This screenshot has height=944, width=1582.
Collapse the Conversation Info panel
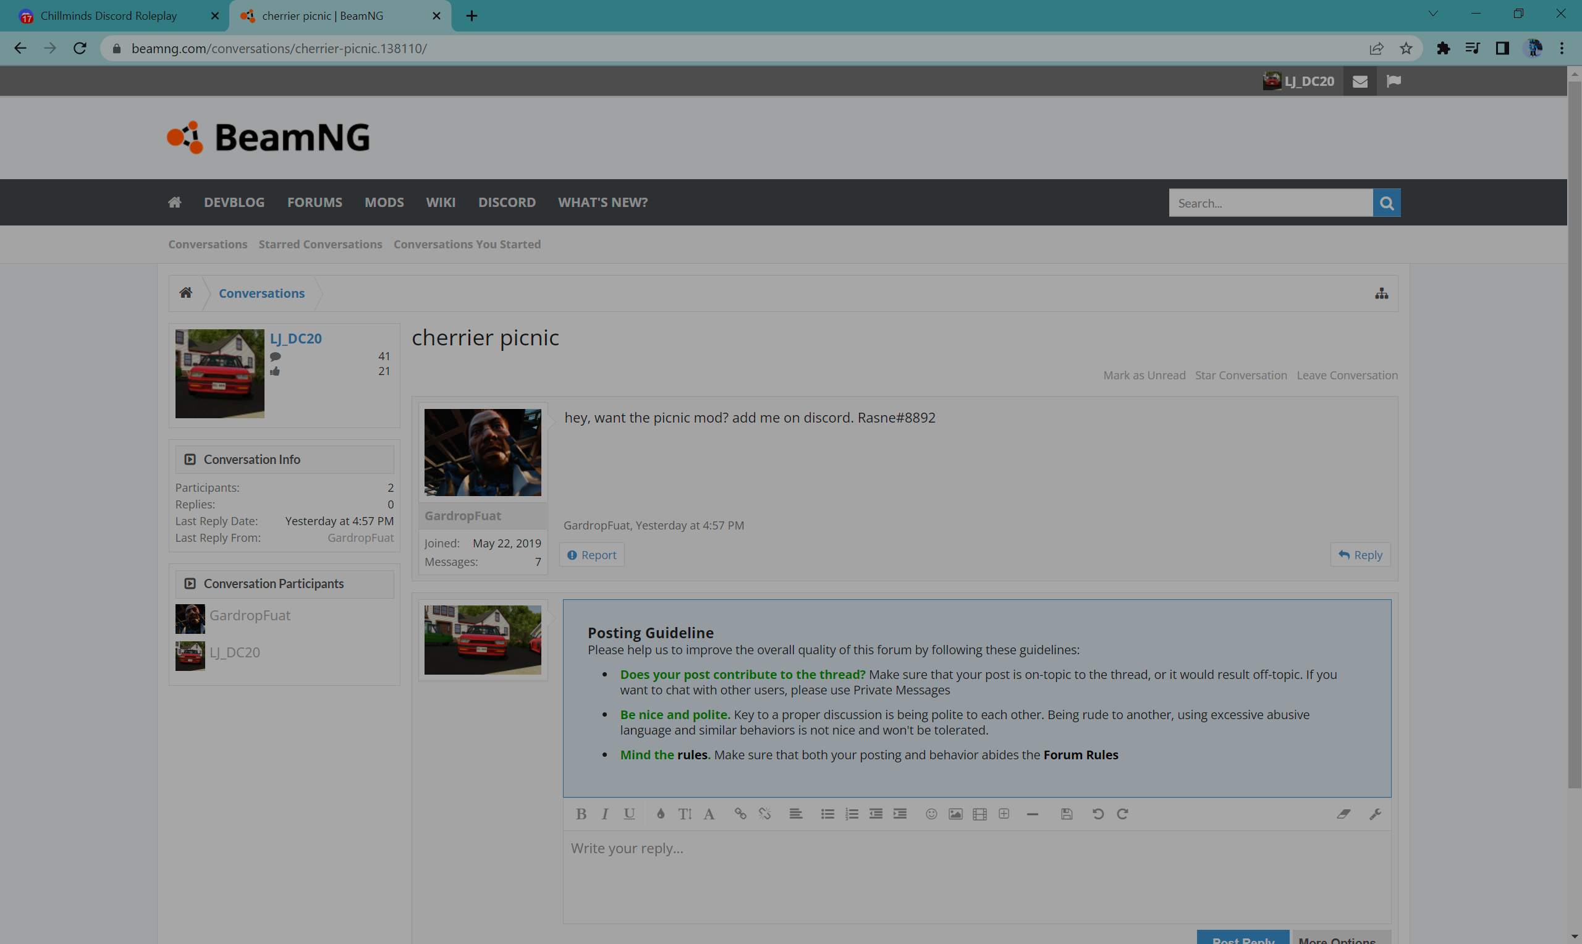190,459
